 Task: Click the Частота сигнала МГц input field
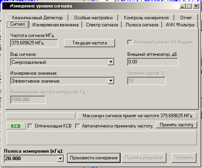[34, 43]
